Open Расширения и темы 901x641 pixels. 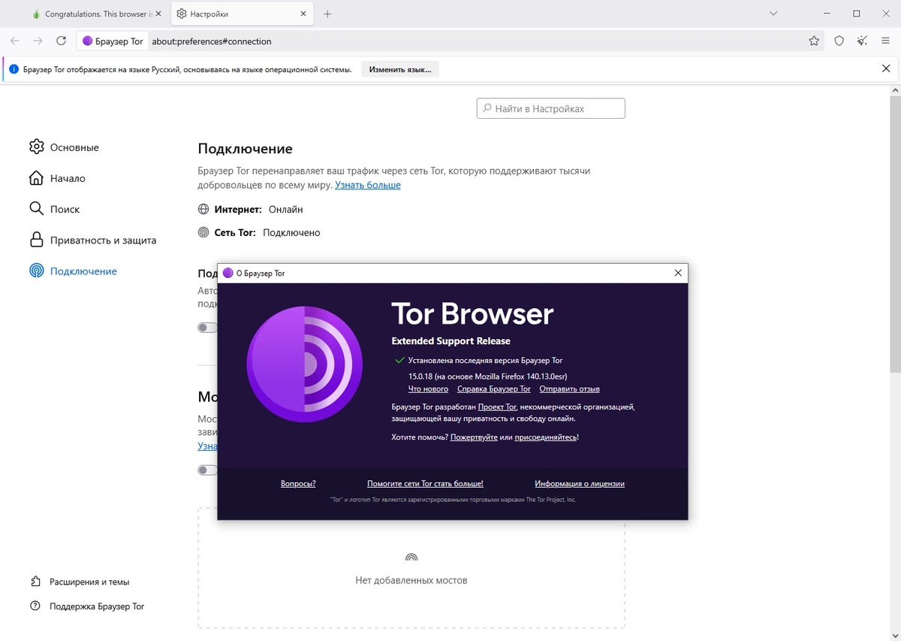tap(80, 582)
